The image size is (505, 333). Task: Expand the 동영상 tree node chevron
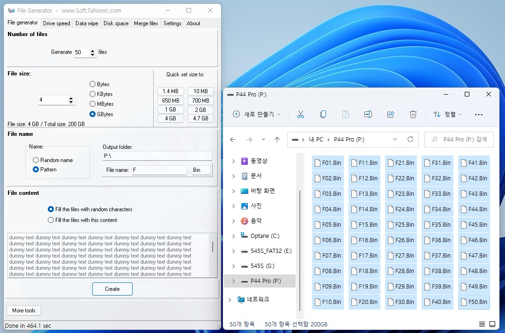pyautogui.click(x=233, y=161)
